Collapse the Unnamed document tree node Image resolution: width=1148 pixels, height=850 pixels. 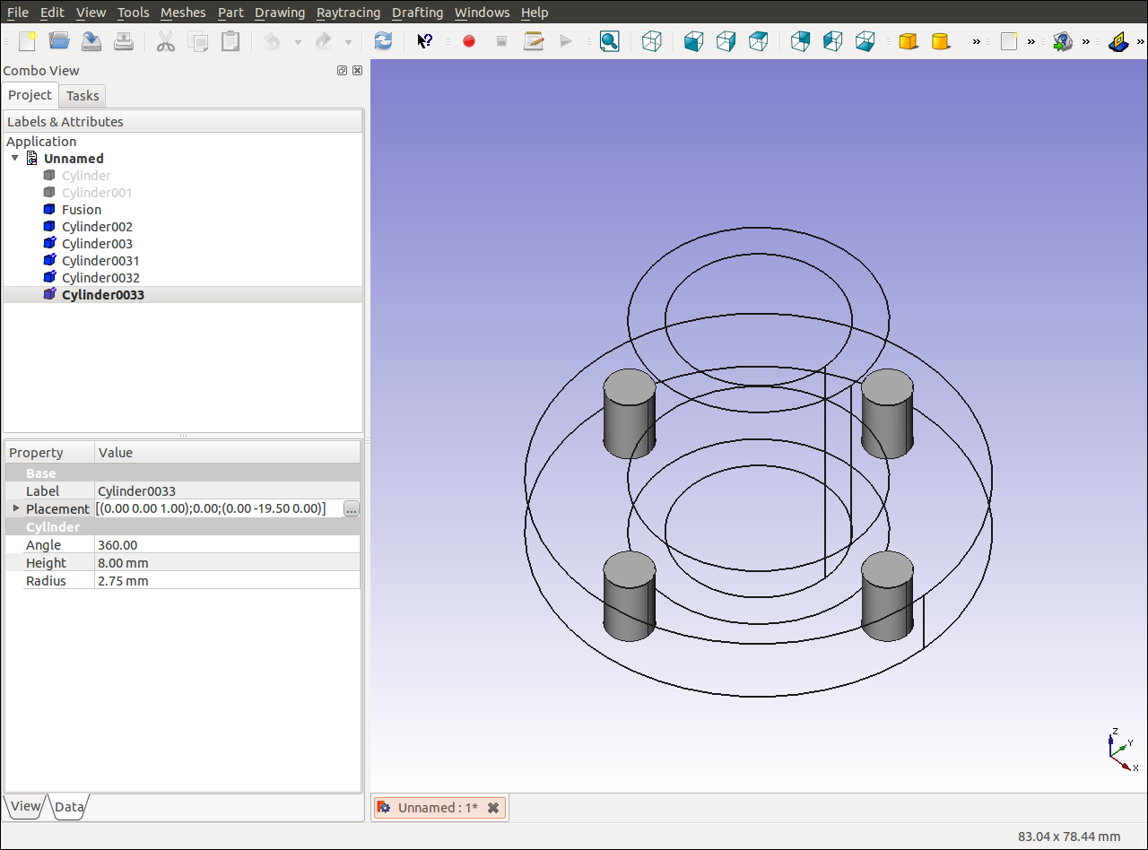[x=14, y=158]
